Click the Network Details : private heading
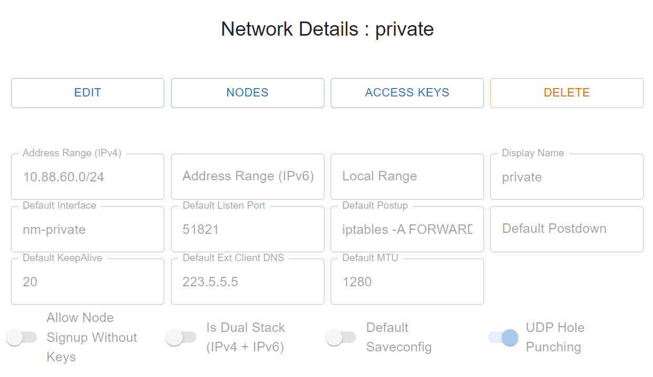Viewport: 653px width, 377px height. [x=327, y=29]
